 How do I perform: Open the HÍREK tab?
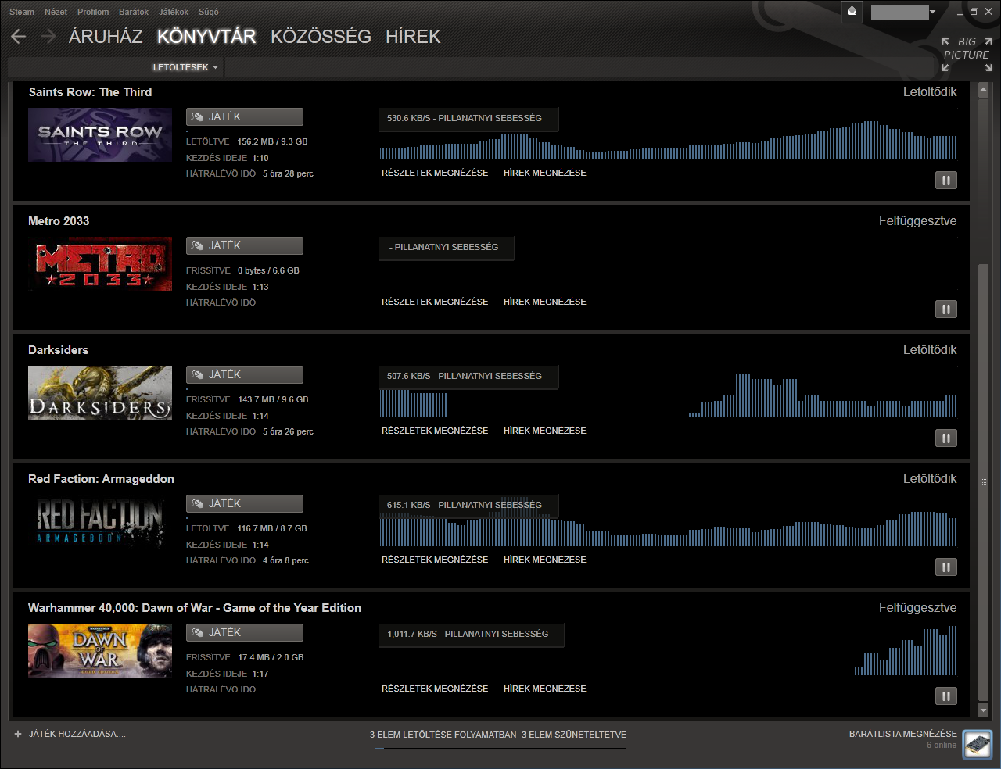click(x=413, y=37)
